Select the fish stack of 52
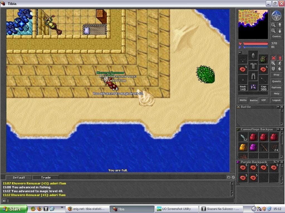 coord(243,137)
